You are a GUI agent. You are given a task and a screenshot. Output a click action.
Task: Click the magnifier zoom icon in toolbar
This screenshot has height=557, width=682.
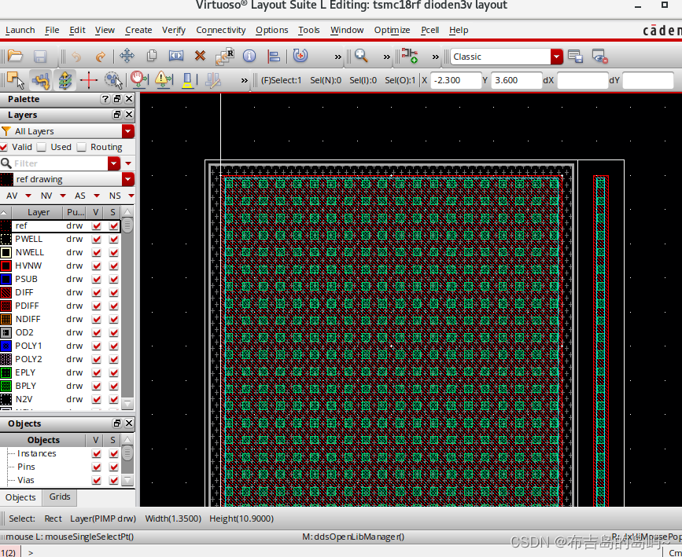click(x=361, y=57)
